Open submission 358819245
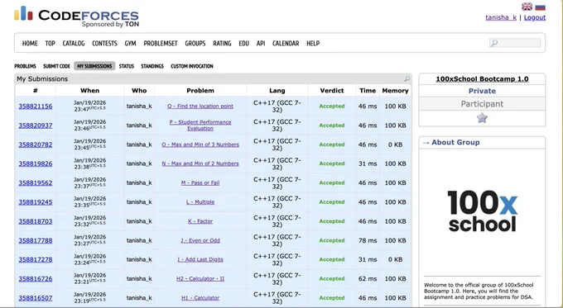The image size is (563, 308). [36, 202]
